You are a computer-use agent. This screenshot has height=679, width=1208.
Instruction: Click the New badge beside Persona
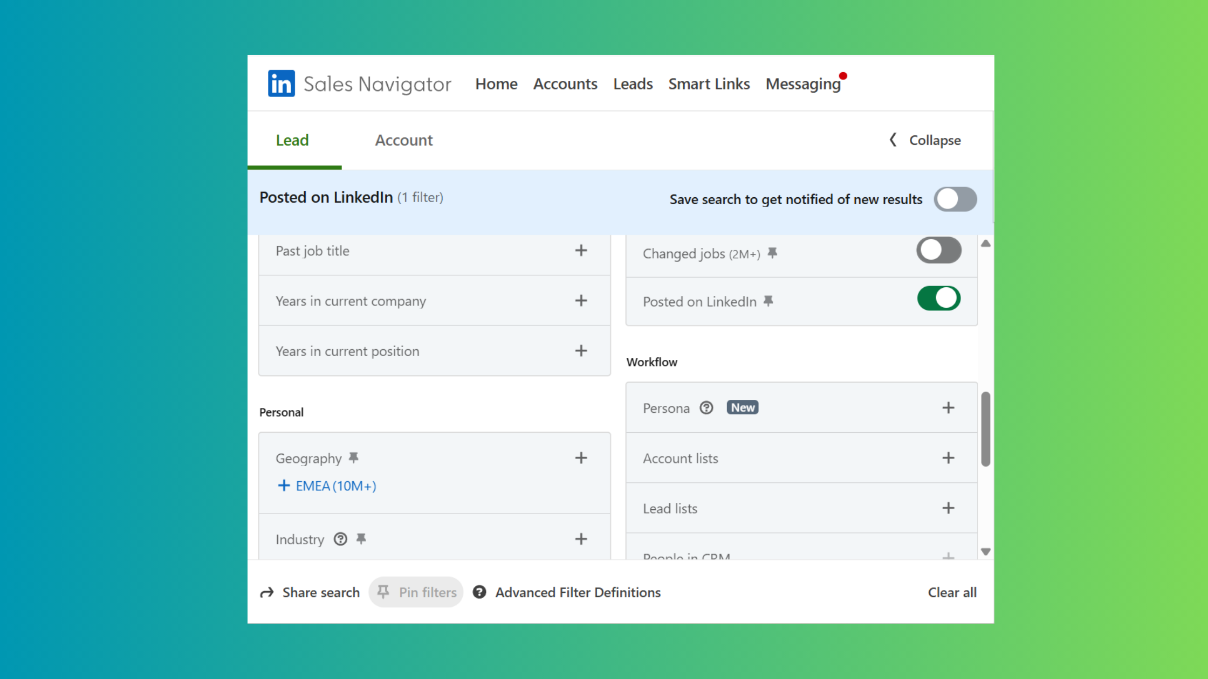[743, 407]
